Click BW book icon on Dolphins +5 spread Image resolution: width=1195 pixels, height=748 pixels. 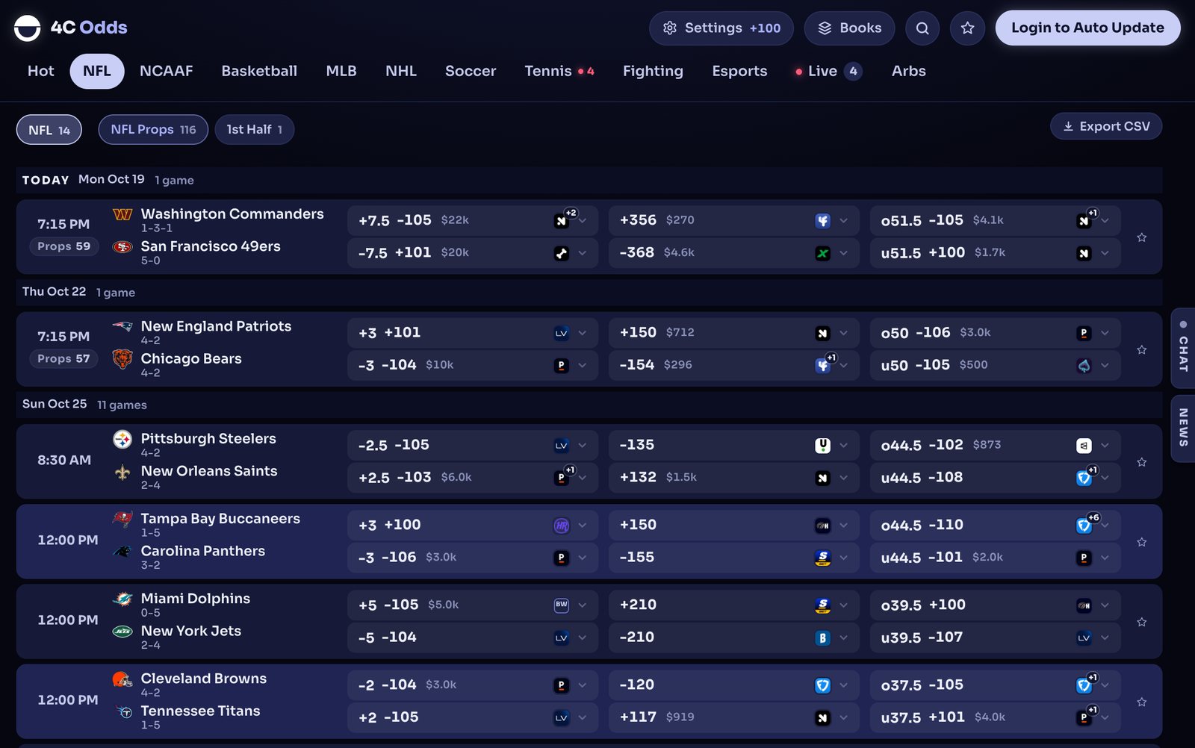(x=562, y=605)
